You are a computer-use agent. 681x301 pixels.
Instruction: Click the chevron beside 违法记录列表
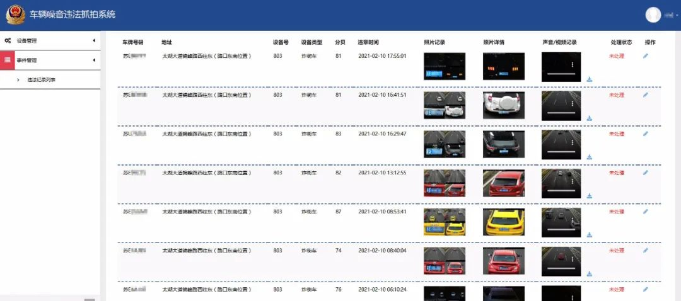coord(18,80)
